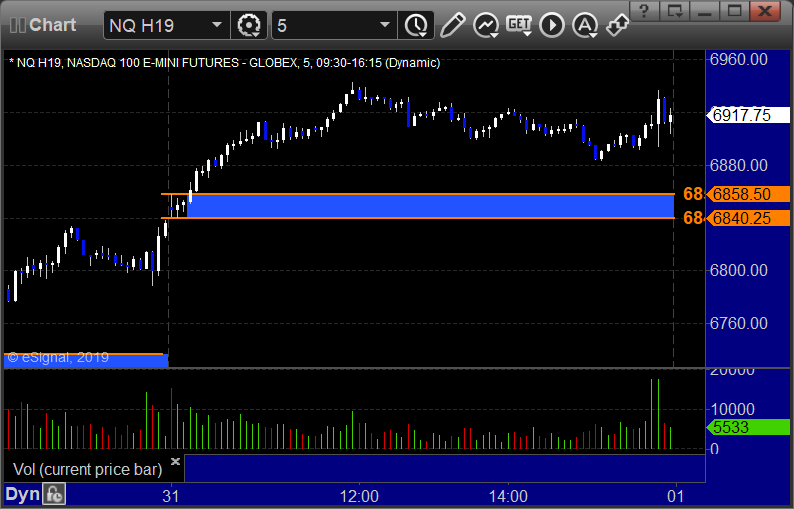The width and height of the screenshot is (794, 509).
Task: Click the 6760.00 price axis label
Action: click(739, 323)
